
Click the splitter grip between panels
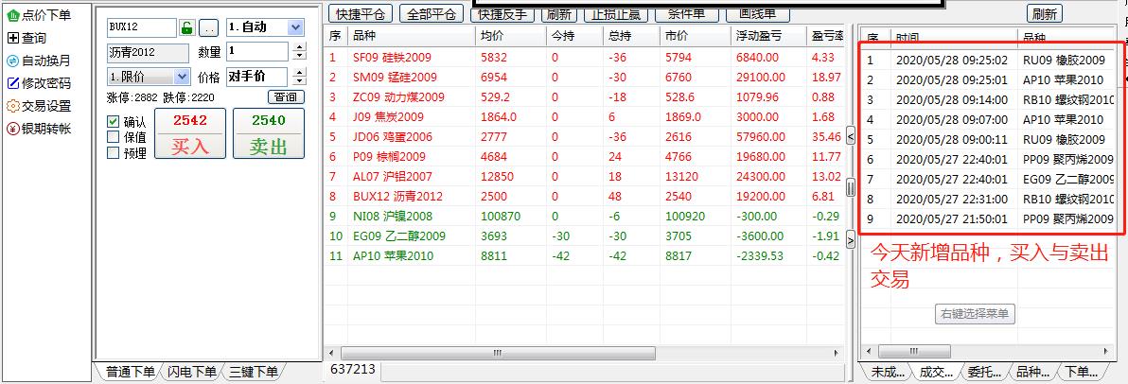tap(851, 187)
